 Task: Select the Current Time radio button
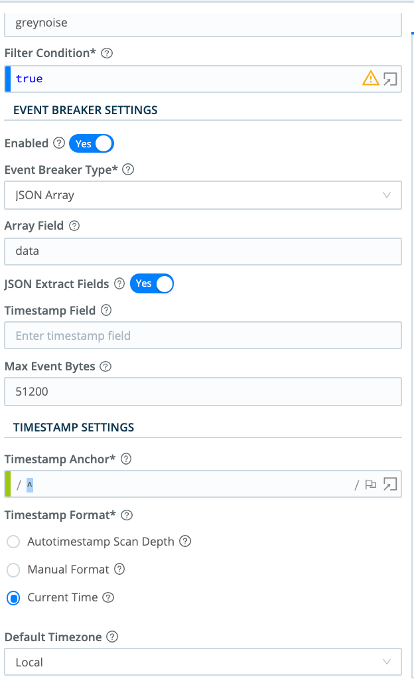(13, 598)
